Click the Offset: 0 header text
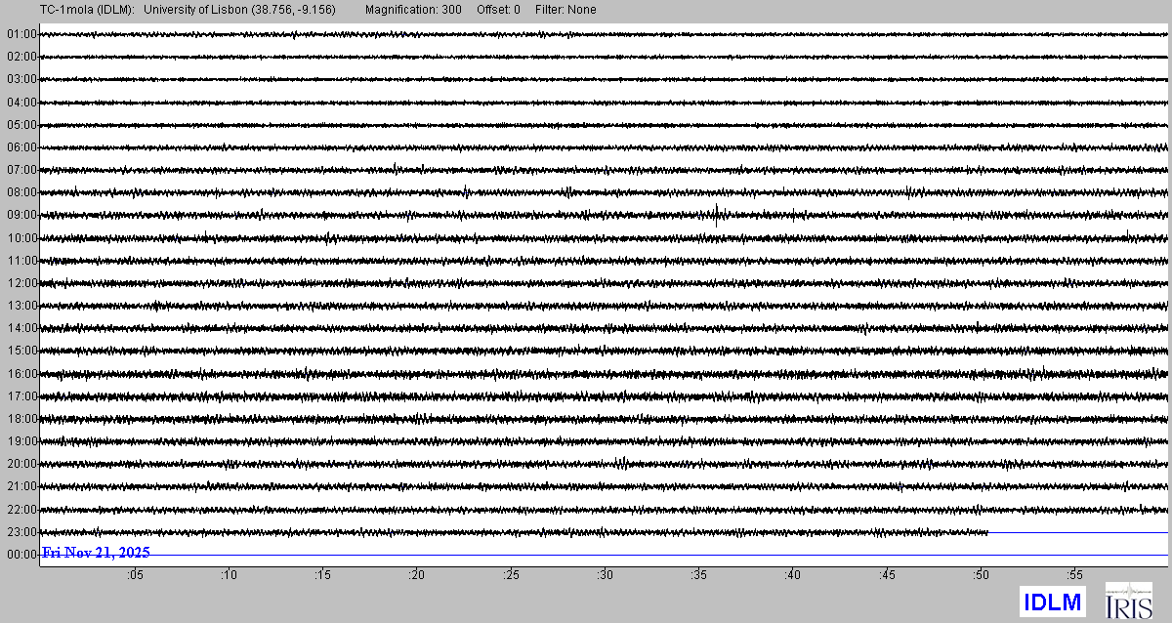The image size is (1172, 623). [498, 10]
